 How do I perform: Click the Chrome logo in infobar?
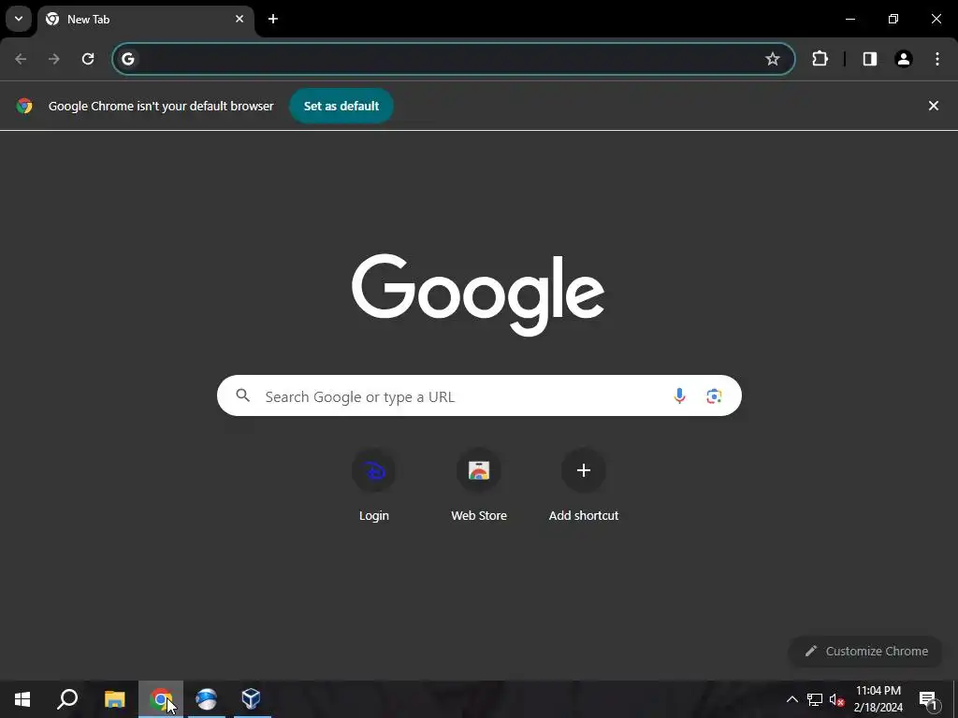[x=24, y=106]
